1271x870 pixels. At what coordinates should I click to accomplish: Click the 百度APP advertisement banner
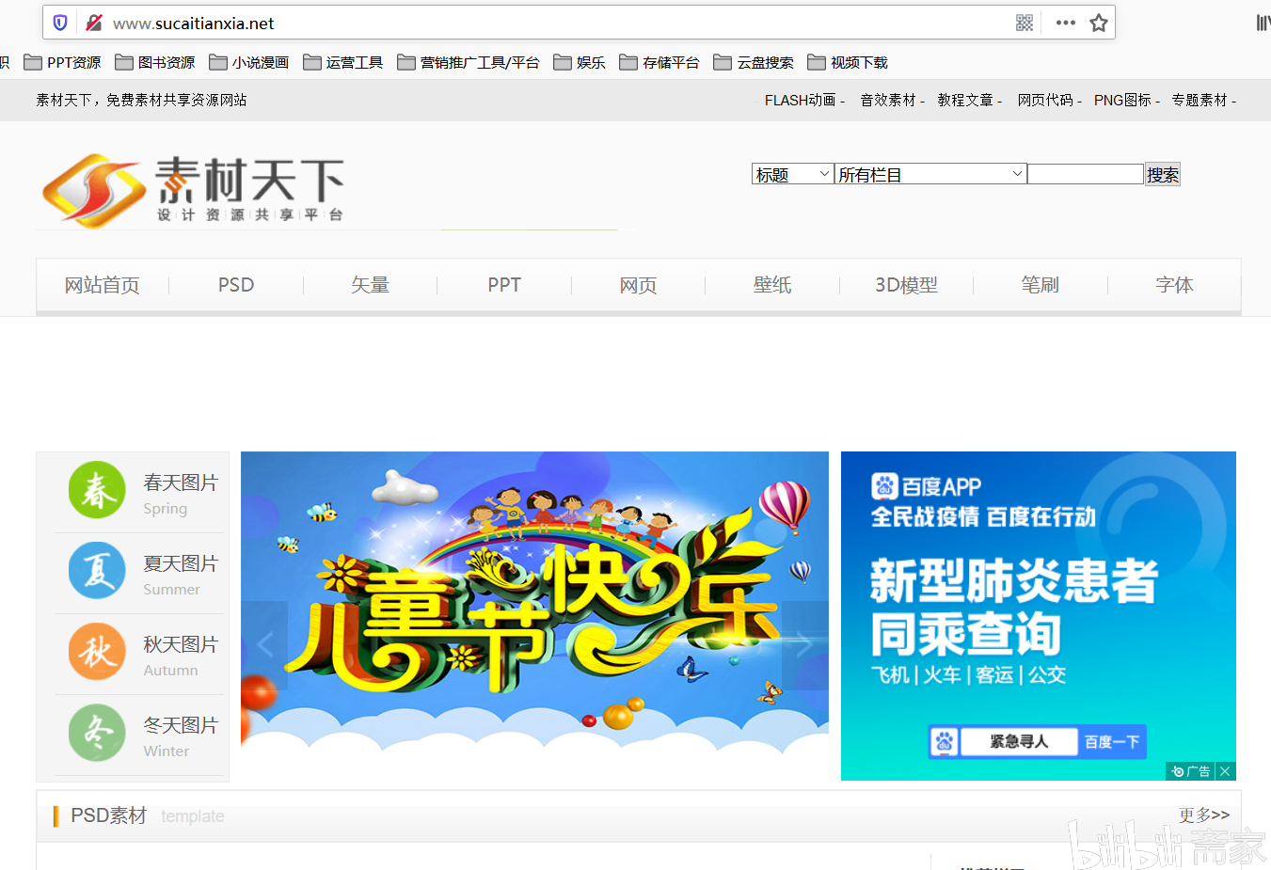point(1039,615)
